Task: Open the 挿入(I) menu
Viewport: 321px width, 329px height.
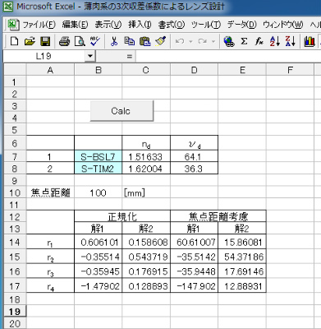Action: (140, 25)
